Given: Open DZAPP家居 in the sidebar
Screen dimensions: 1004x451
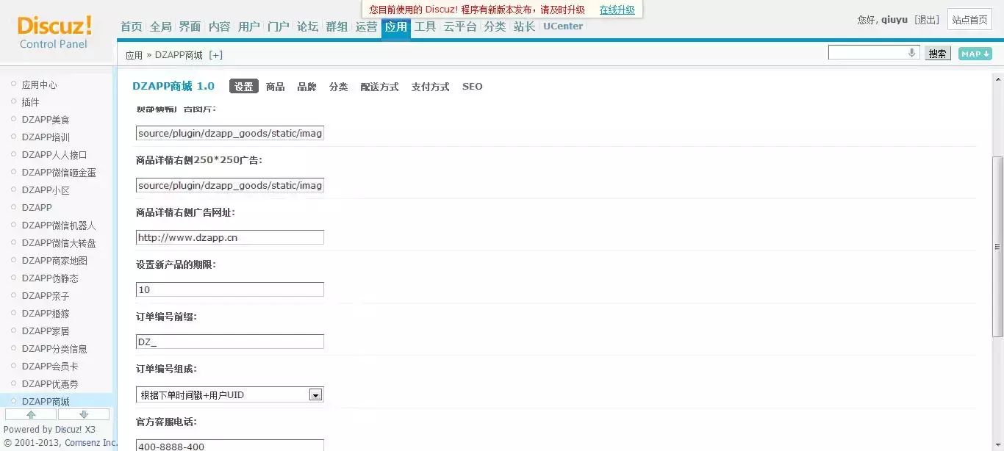Looking at the screenshot, I should [x=46, y=331].
